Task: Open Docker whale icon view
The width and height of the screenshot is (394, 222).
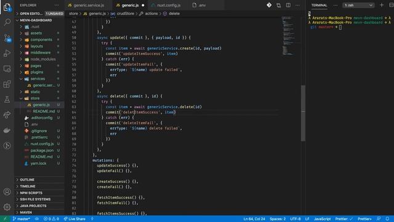Action: click(7, 130)
